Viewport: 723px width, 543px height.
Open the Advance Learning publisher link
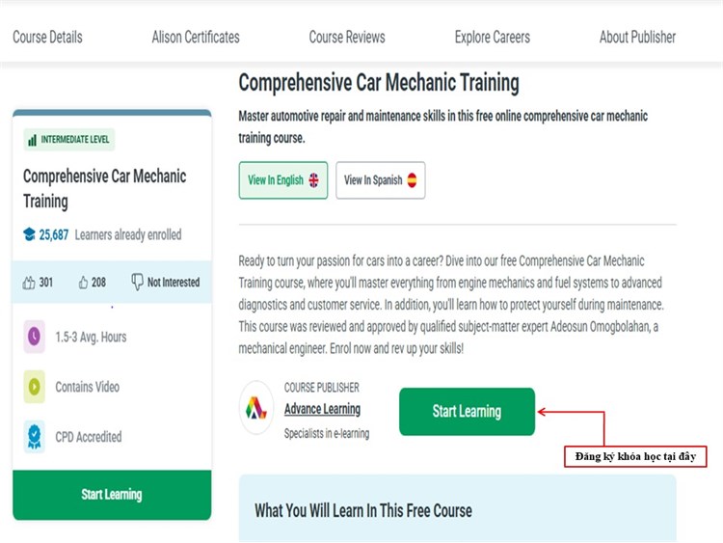pos(322,409)
